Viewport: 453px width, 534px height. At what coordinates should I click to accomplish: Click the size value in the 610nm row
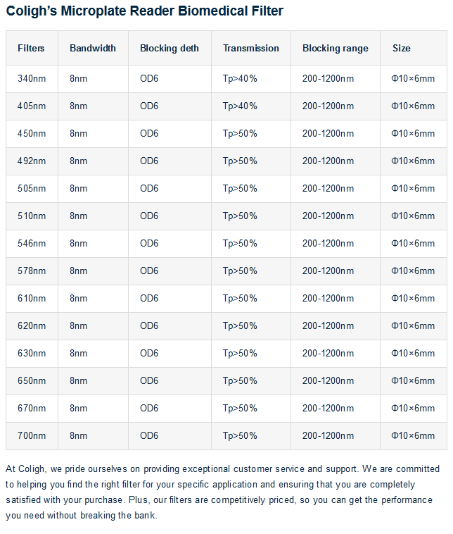(x=413, y=299)
